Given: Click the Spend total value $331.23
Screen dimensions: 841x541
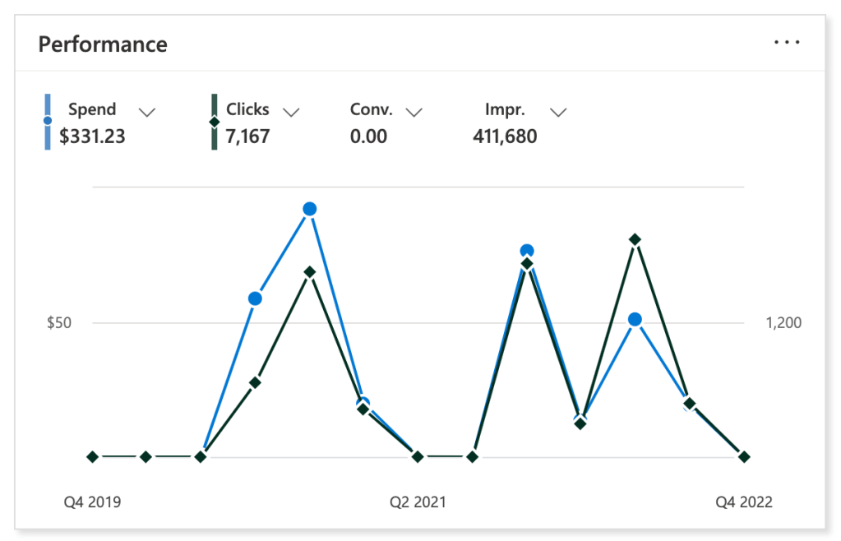Looking at the screenshot, I should pos(92,136).
